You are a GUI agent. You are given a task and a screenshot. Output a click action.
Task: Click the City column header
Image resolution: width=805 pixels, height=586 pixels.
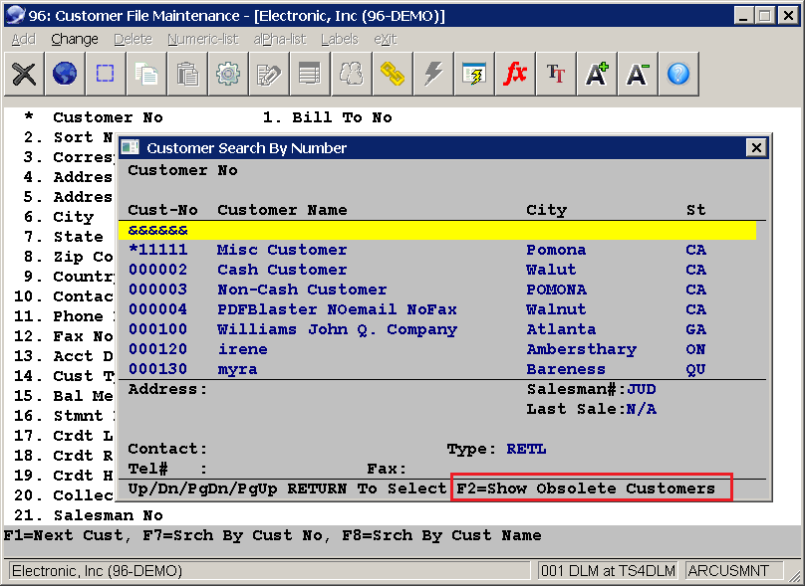(x=547, y=210)
